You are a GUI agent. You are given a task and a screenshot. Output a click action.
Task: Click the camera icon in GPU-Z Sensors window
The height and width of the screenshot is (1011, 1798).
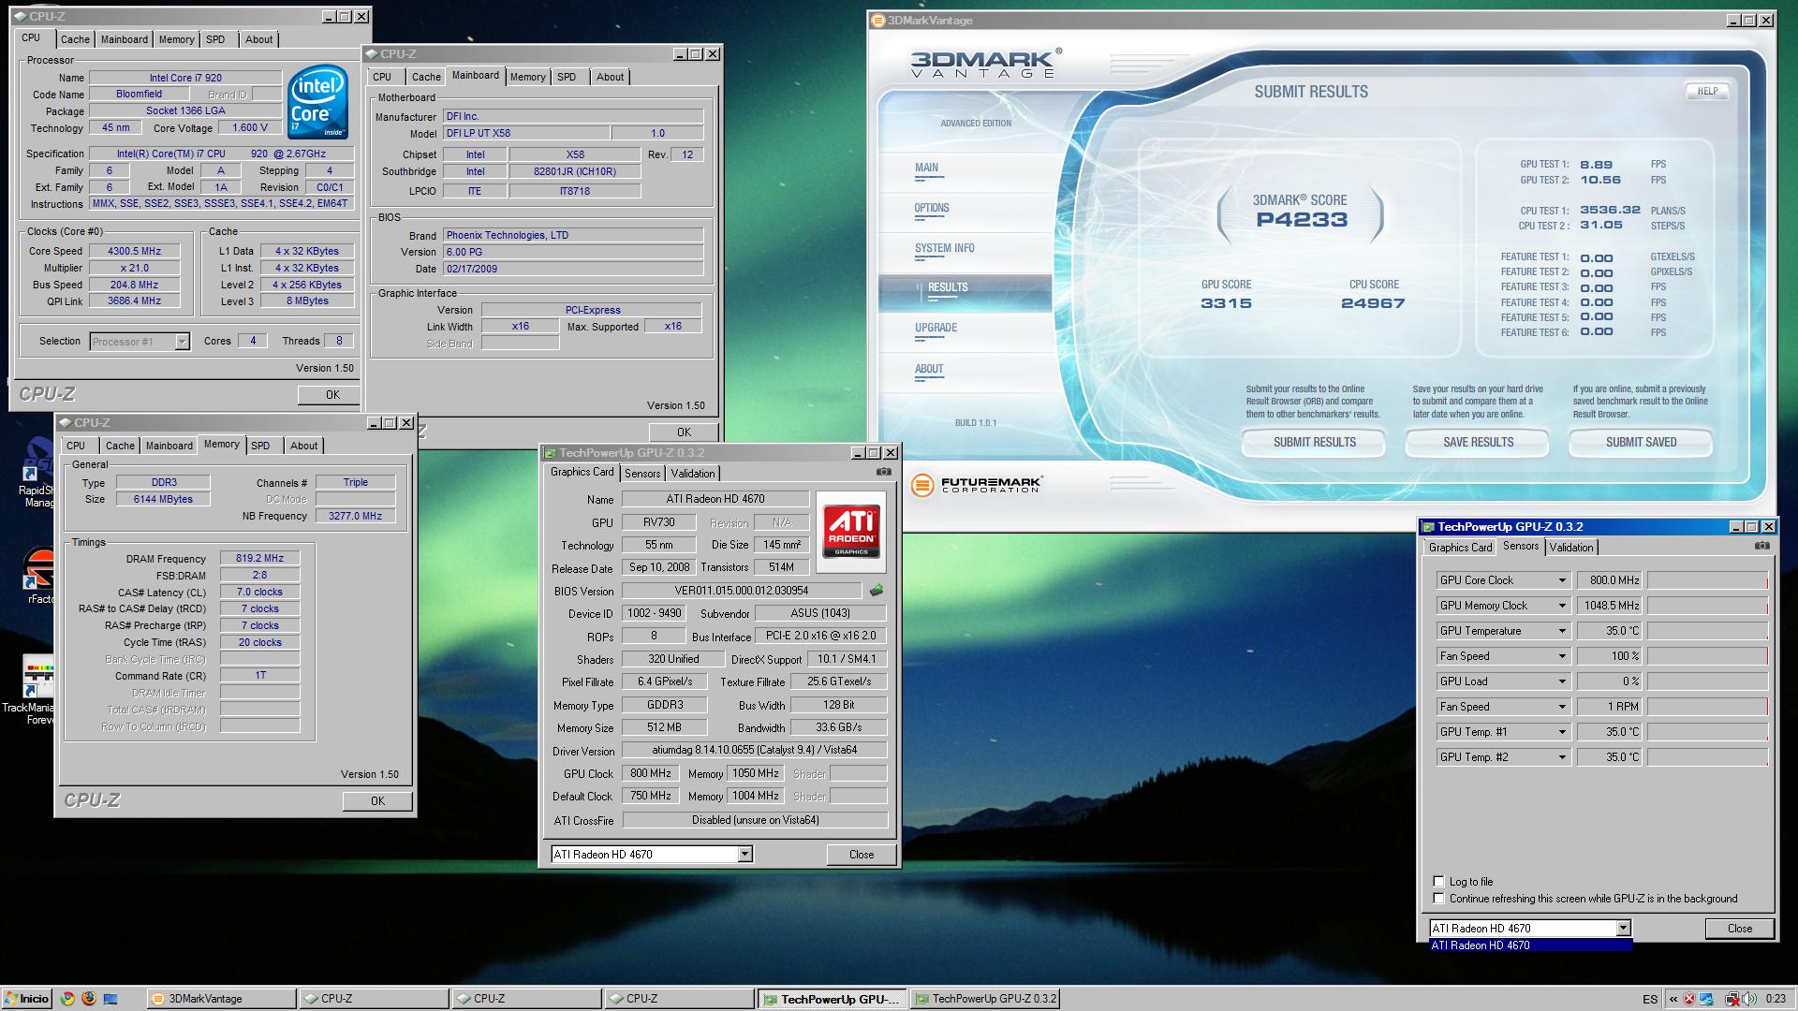point(1761,546)
